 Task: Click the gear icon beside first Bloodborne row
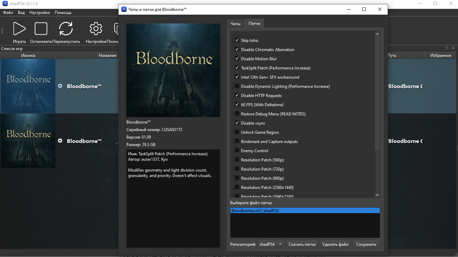click(60, 86)
